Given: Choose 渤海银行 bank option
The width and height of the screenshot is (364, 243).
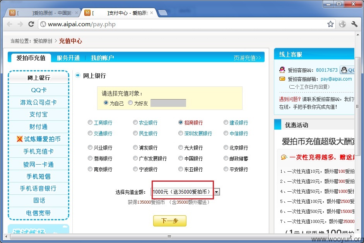Looking at the screenshot, I should coord(90,158).
